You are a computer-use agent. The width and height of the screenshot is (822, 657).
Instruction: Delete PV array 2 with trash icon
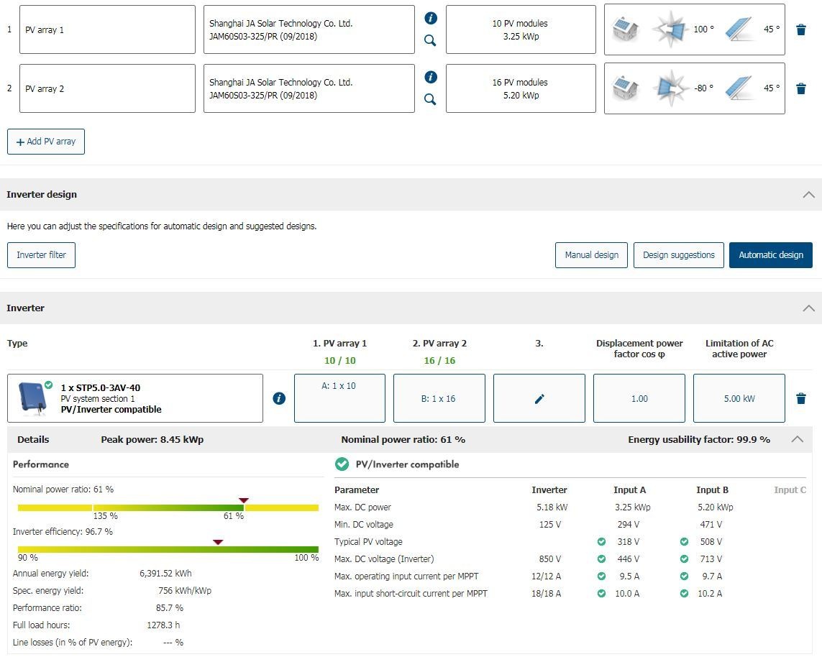[800, 89]
